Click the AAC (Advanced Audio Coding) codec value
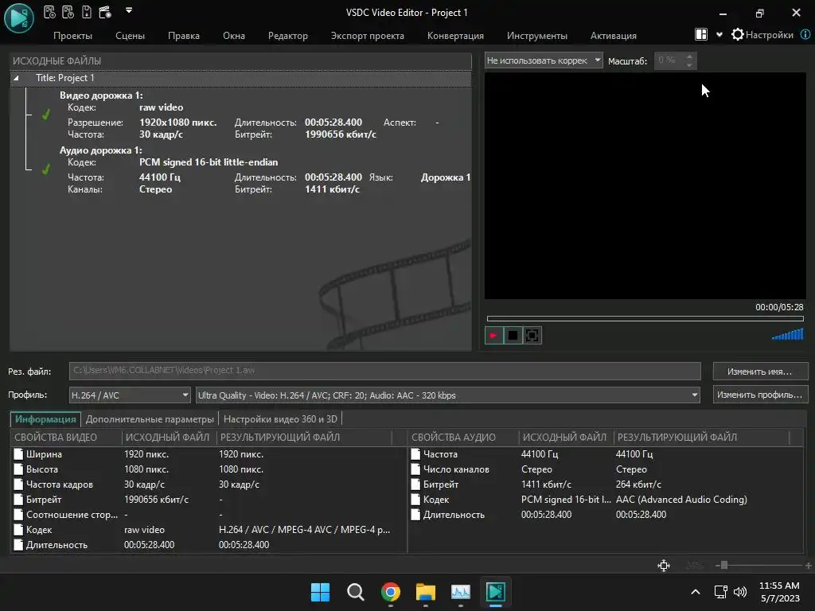Image resolution: width=815 pixels, height=611 pixels. pyautogui.click(x=681, y=500)
